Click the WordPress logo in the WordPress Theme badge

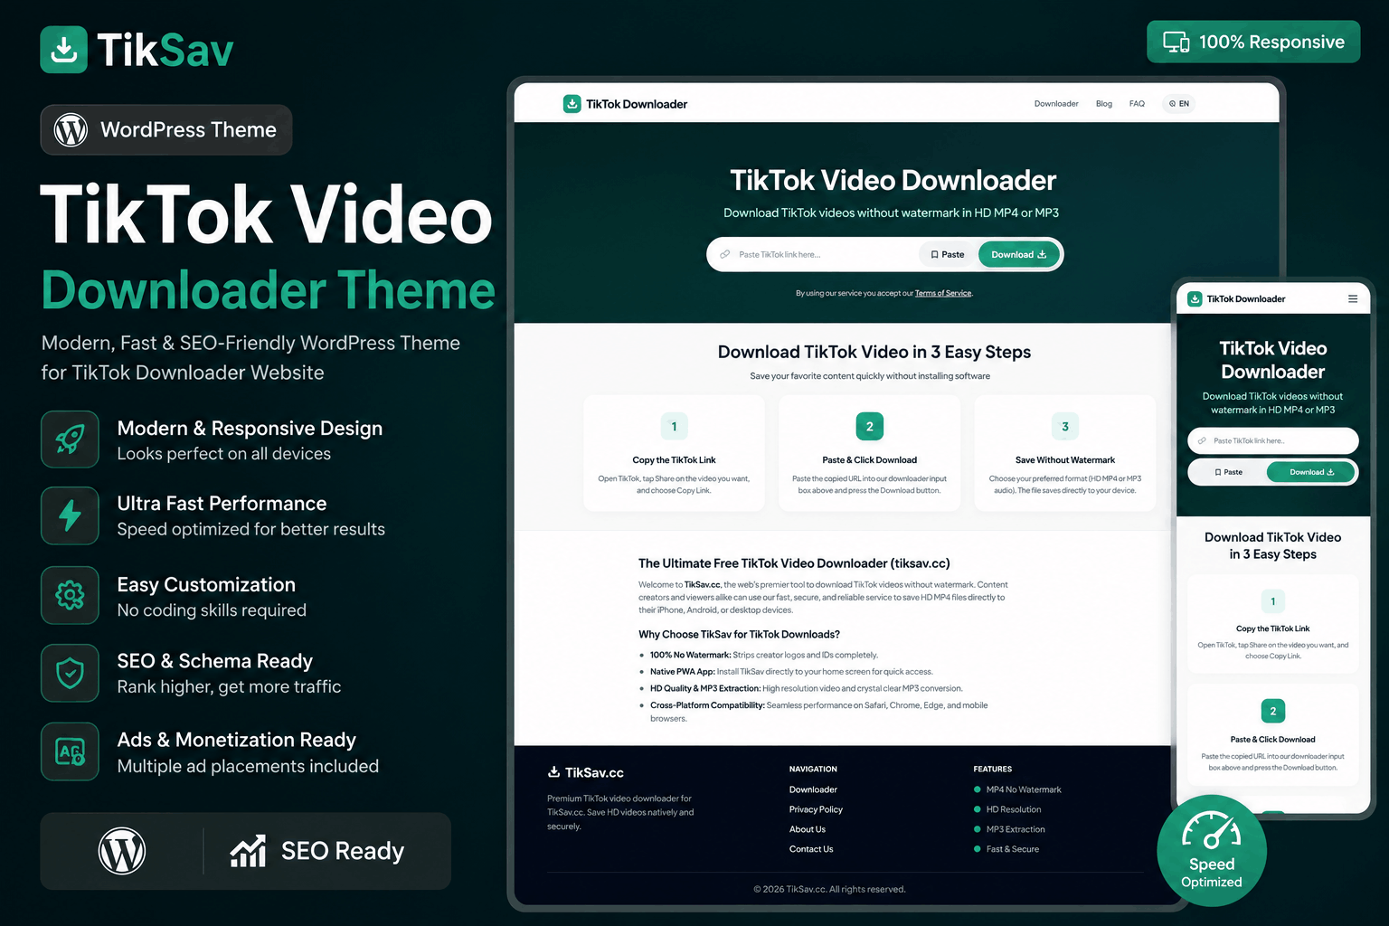click(x=71, y=130)
